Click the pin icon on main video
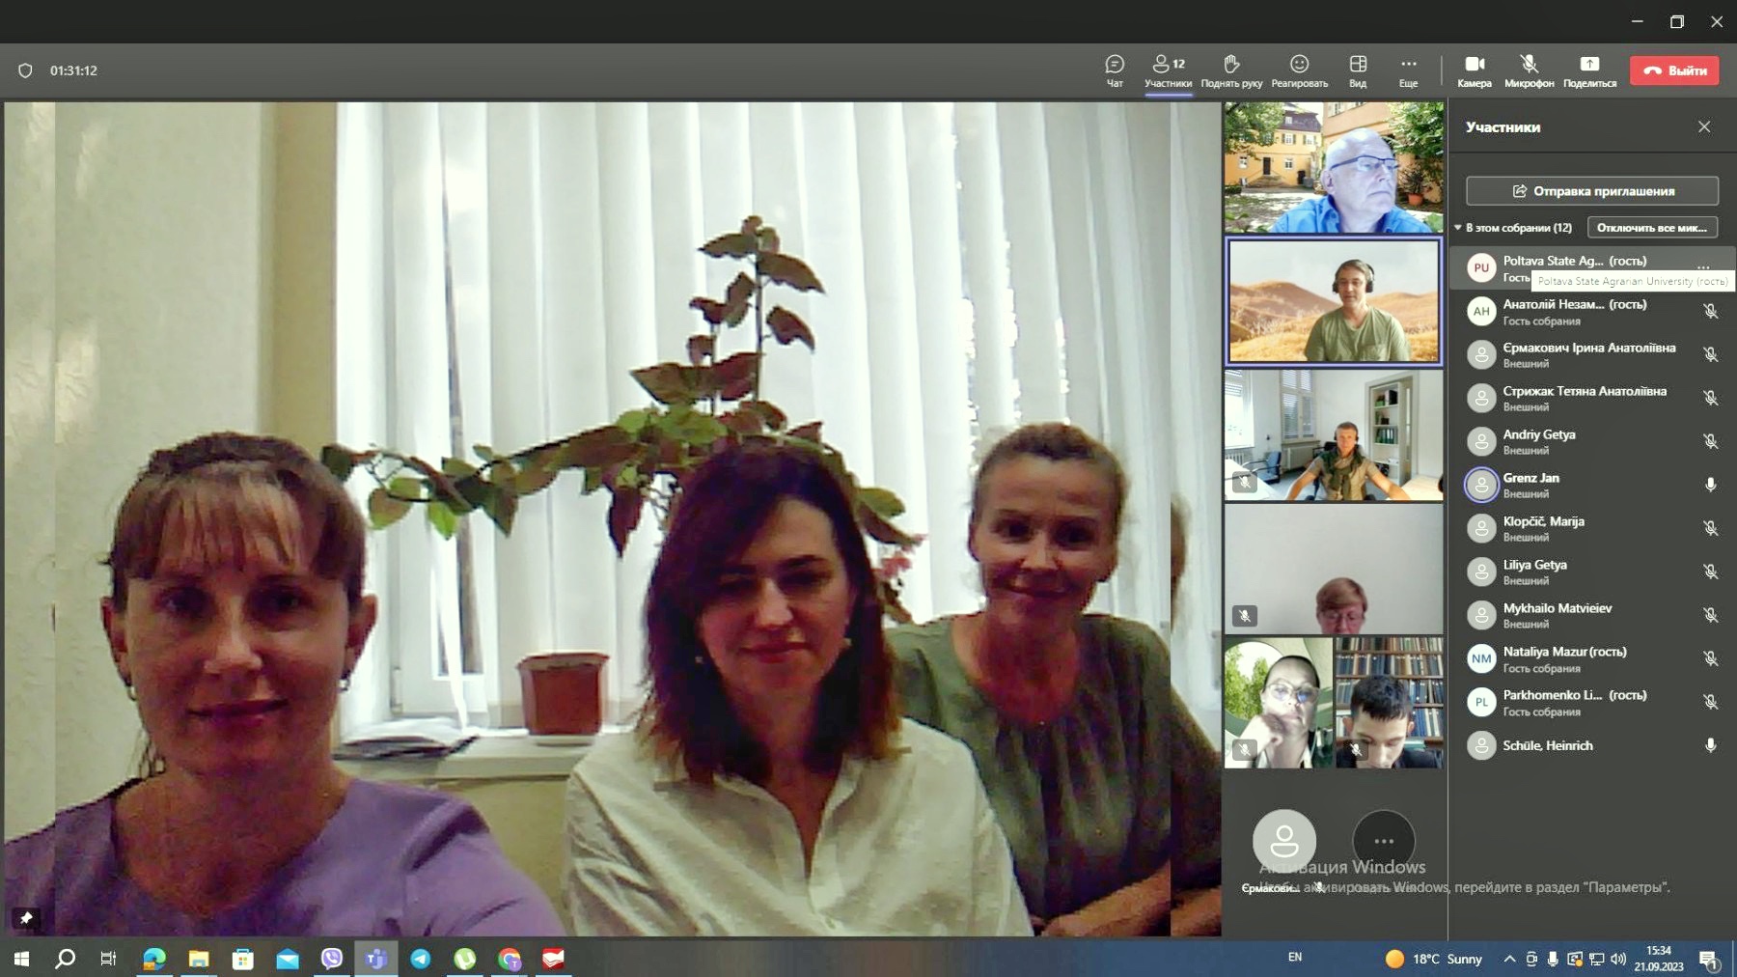Screen dimensions: 1737x977 [x=26, y=918]
